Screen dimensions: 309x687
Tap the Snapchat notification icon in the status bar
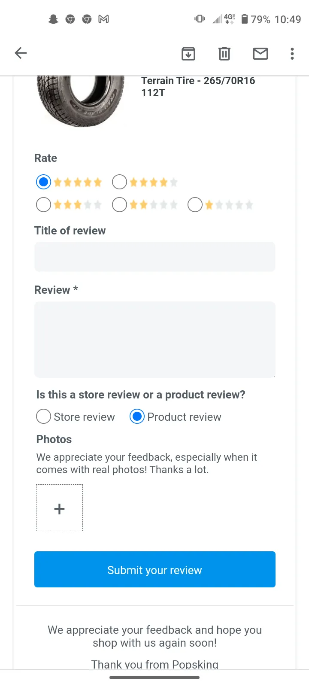pos(53,19)
